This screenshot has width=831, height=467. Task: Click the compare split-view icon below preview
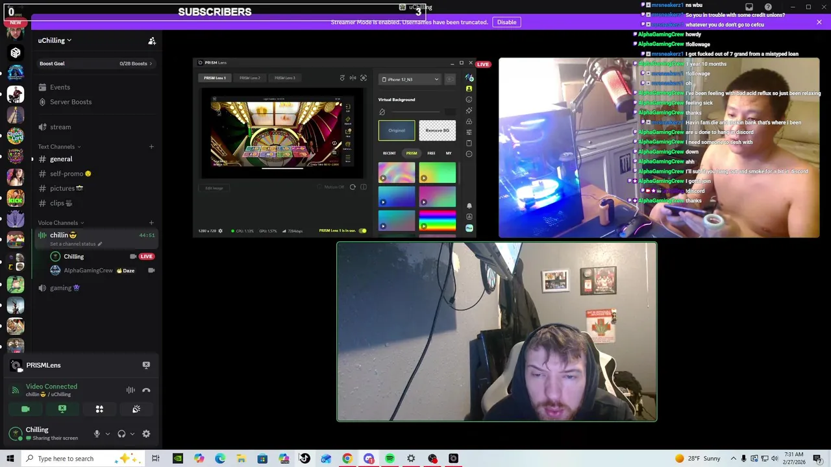coord(364,187)
